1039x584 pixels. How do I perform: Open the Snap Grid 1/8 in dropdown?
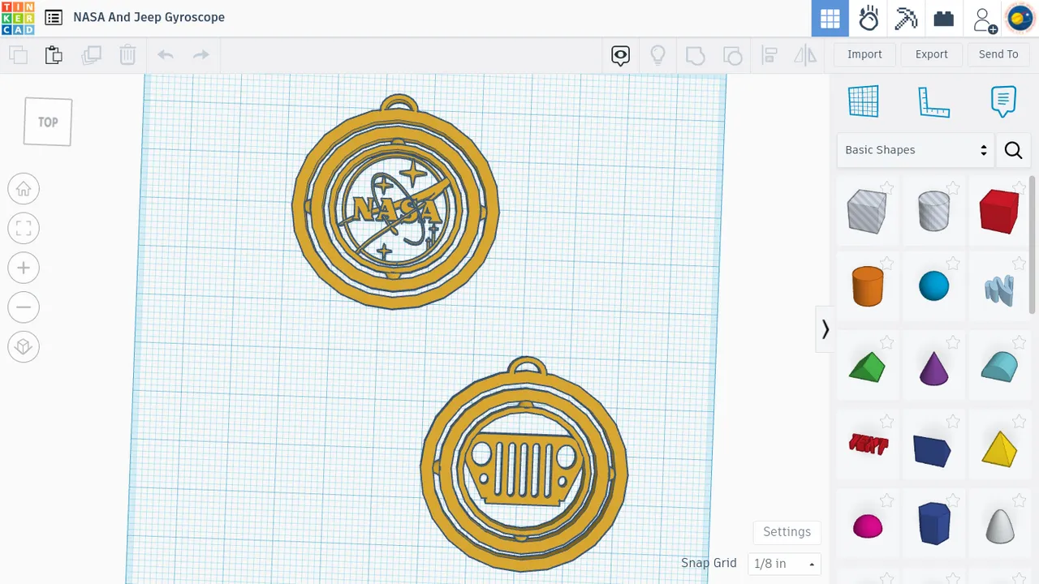click(x=784, y=564)
